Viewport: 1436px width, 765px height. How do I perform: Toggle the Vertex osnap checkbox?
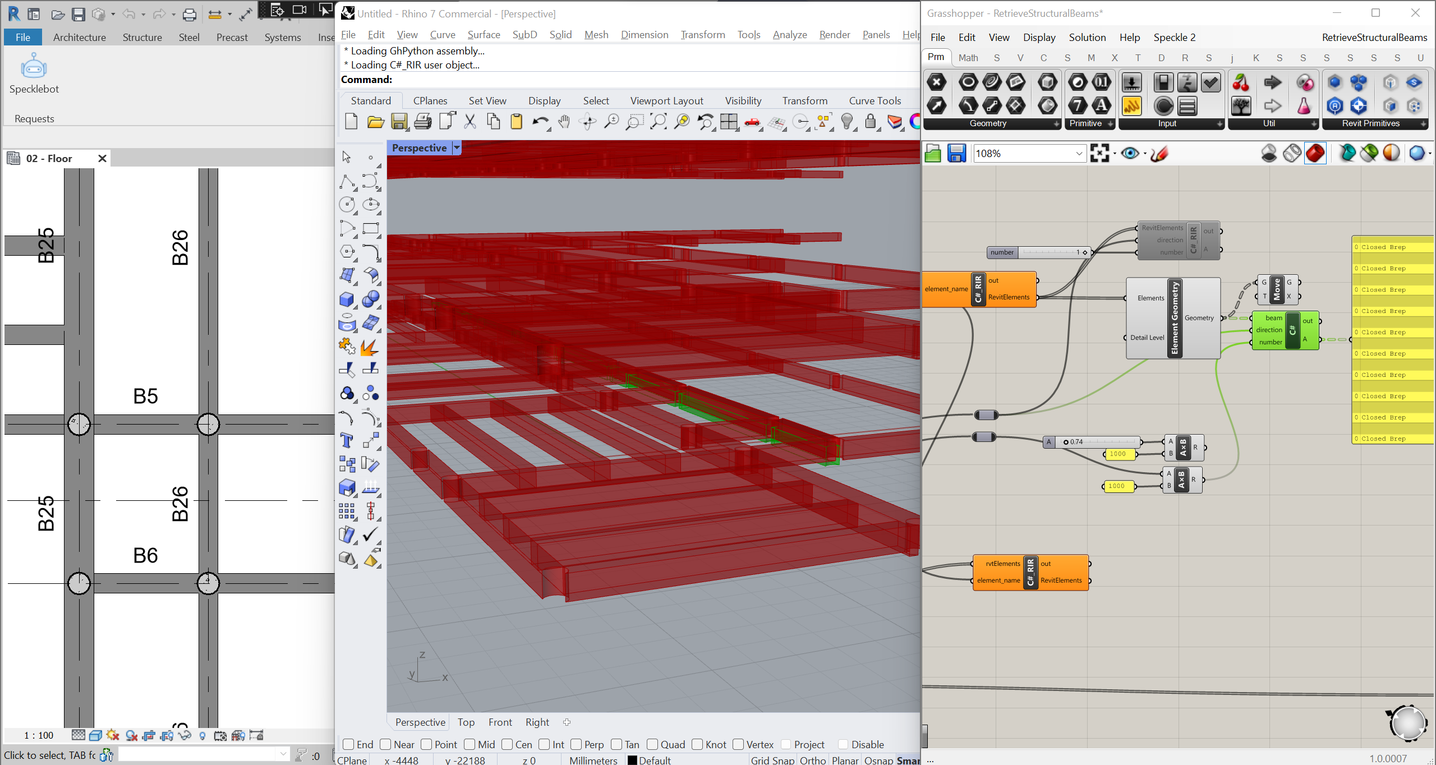pyautogui.click(x=738, y=744)
